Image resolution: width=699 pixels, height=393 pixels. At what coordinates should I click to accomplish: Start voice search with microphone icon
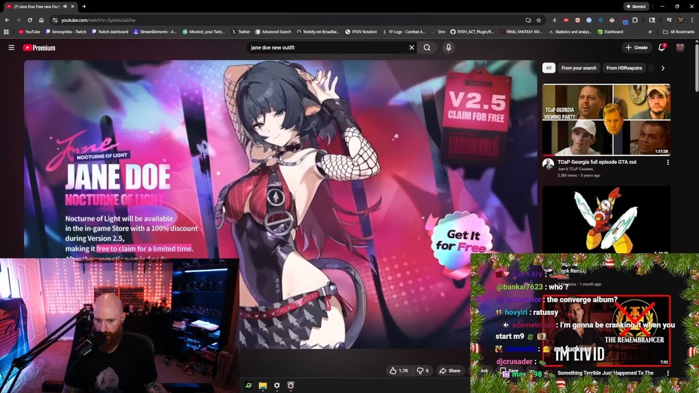448,47
